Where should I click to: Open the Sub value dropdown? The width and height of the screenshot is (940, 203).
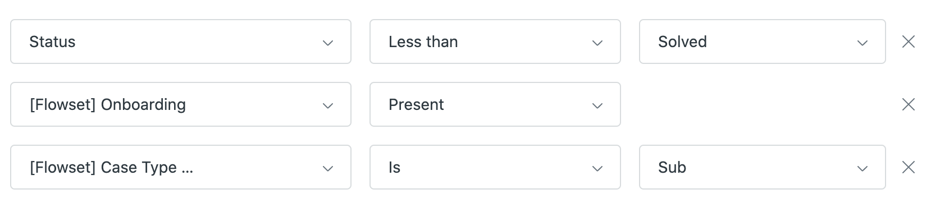763,167
